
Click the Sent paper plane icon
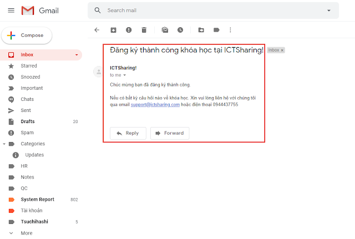[x=11, y=110]
